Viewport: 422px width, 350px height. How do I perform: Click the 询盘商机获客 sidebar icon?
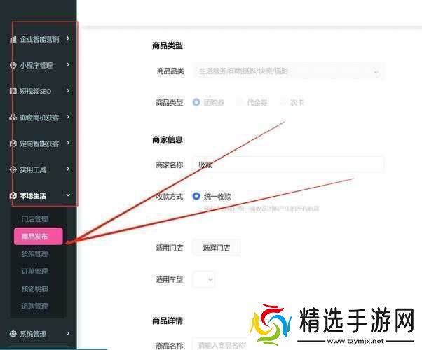(x=13, y=118)
